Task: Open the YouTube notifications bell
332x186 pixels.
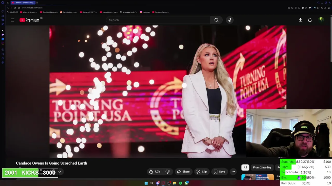Action: coord(310,20)
